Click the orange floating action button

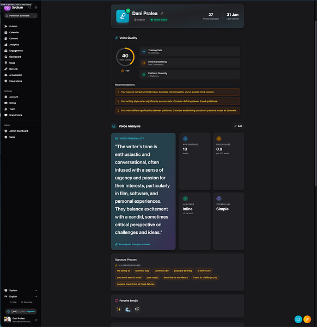[307, 319]
